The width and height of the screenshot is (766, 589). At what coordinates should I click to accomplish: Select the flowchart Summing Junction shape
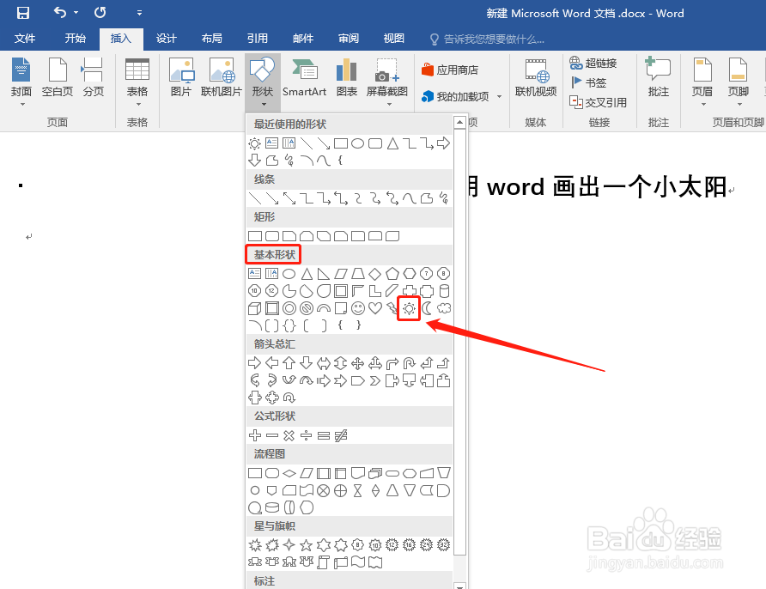tap(324, 490)
